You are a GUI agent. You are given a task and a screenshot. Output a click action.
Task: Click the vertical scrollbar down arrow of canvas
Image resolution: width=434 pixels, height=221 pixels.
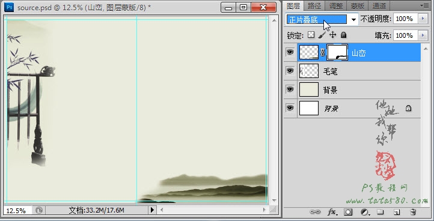[274, 200]
